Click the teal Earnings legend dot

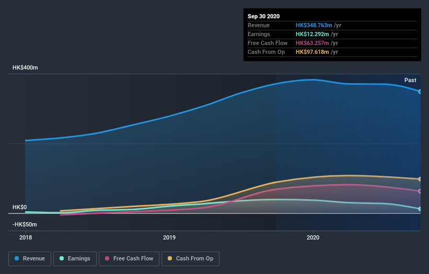62,258
